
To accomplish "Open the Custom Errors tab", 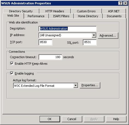I will [86, 11].
